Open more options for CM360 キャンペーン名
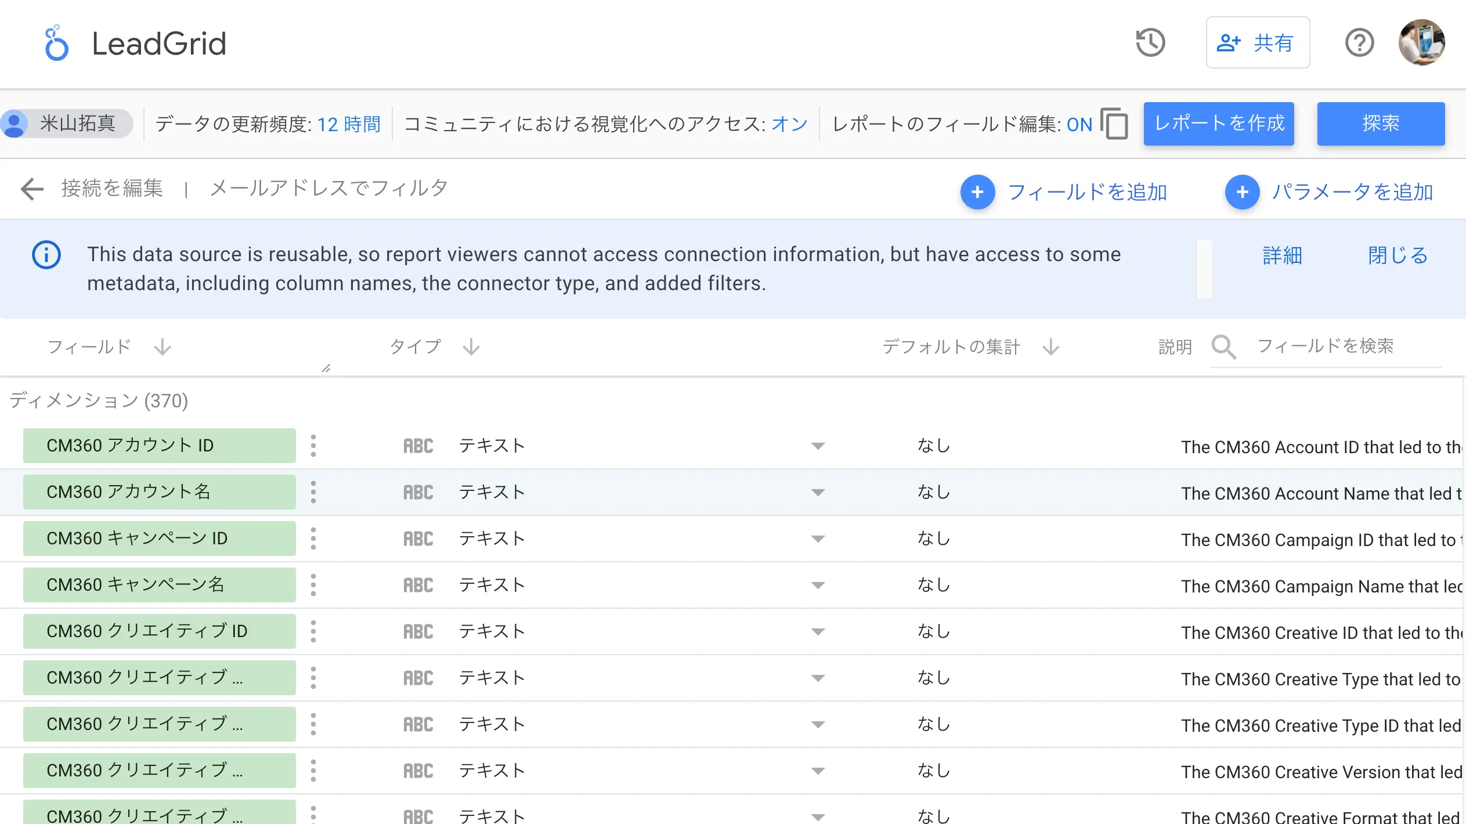Screen dimensions: 1466x824 313,585
